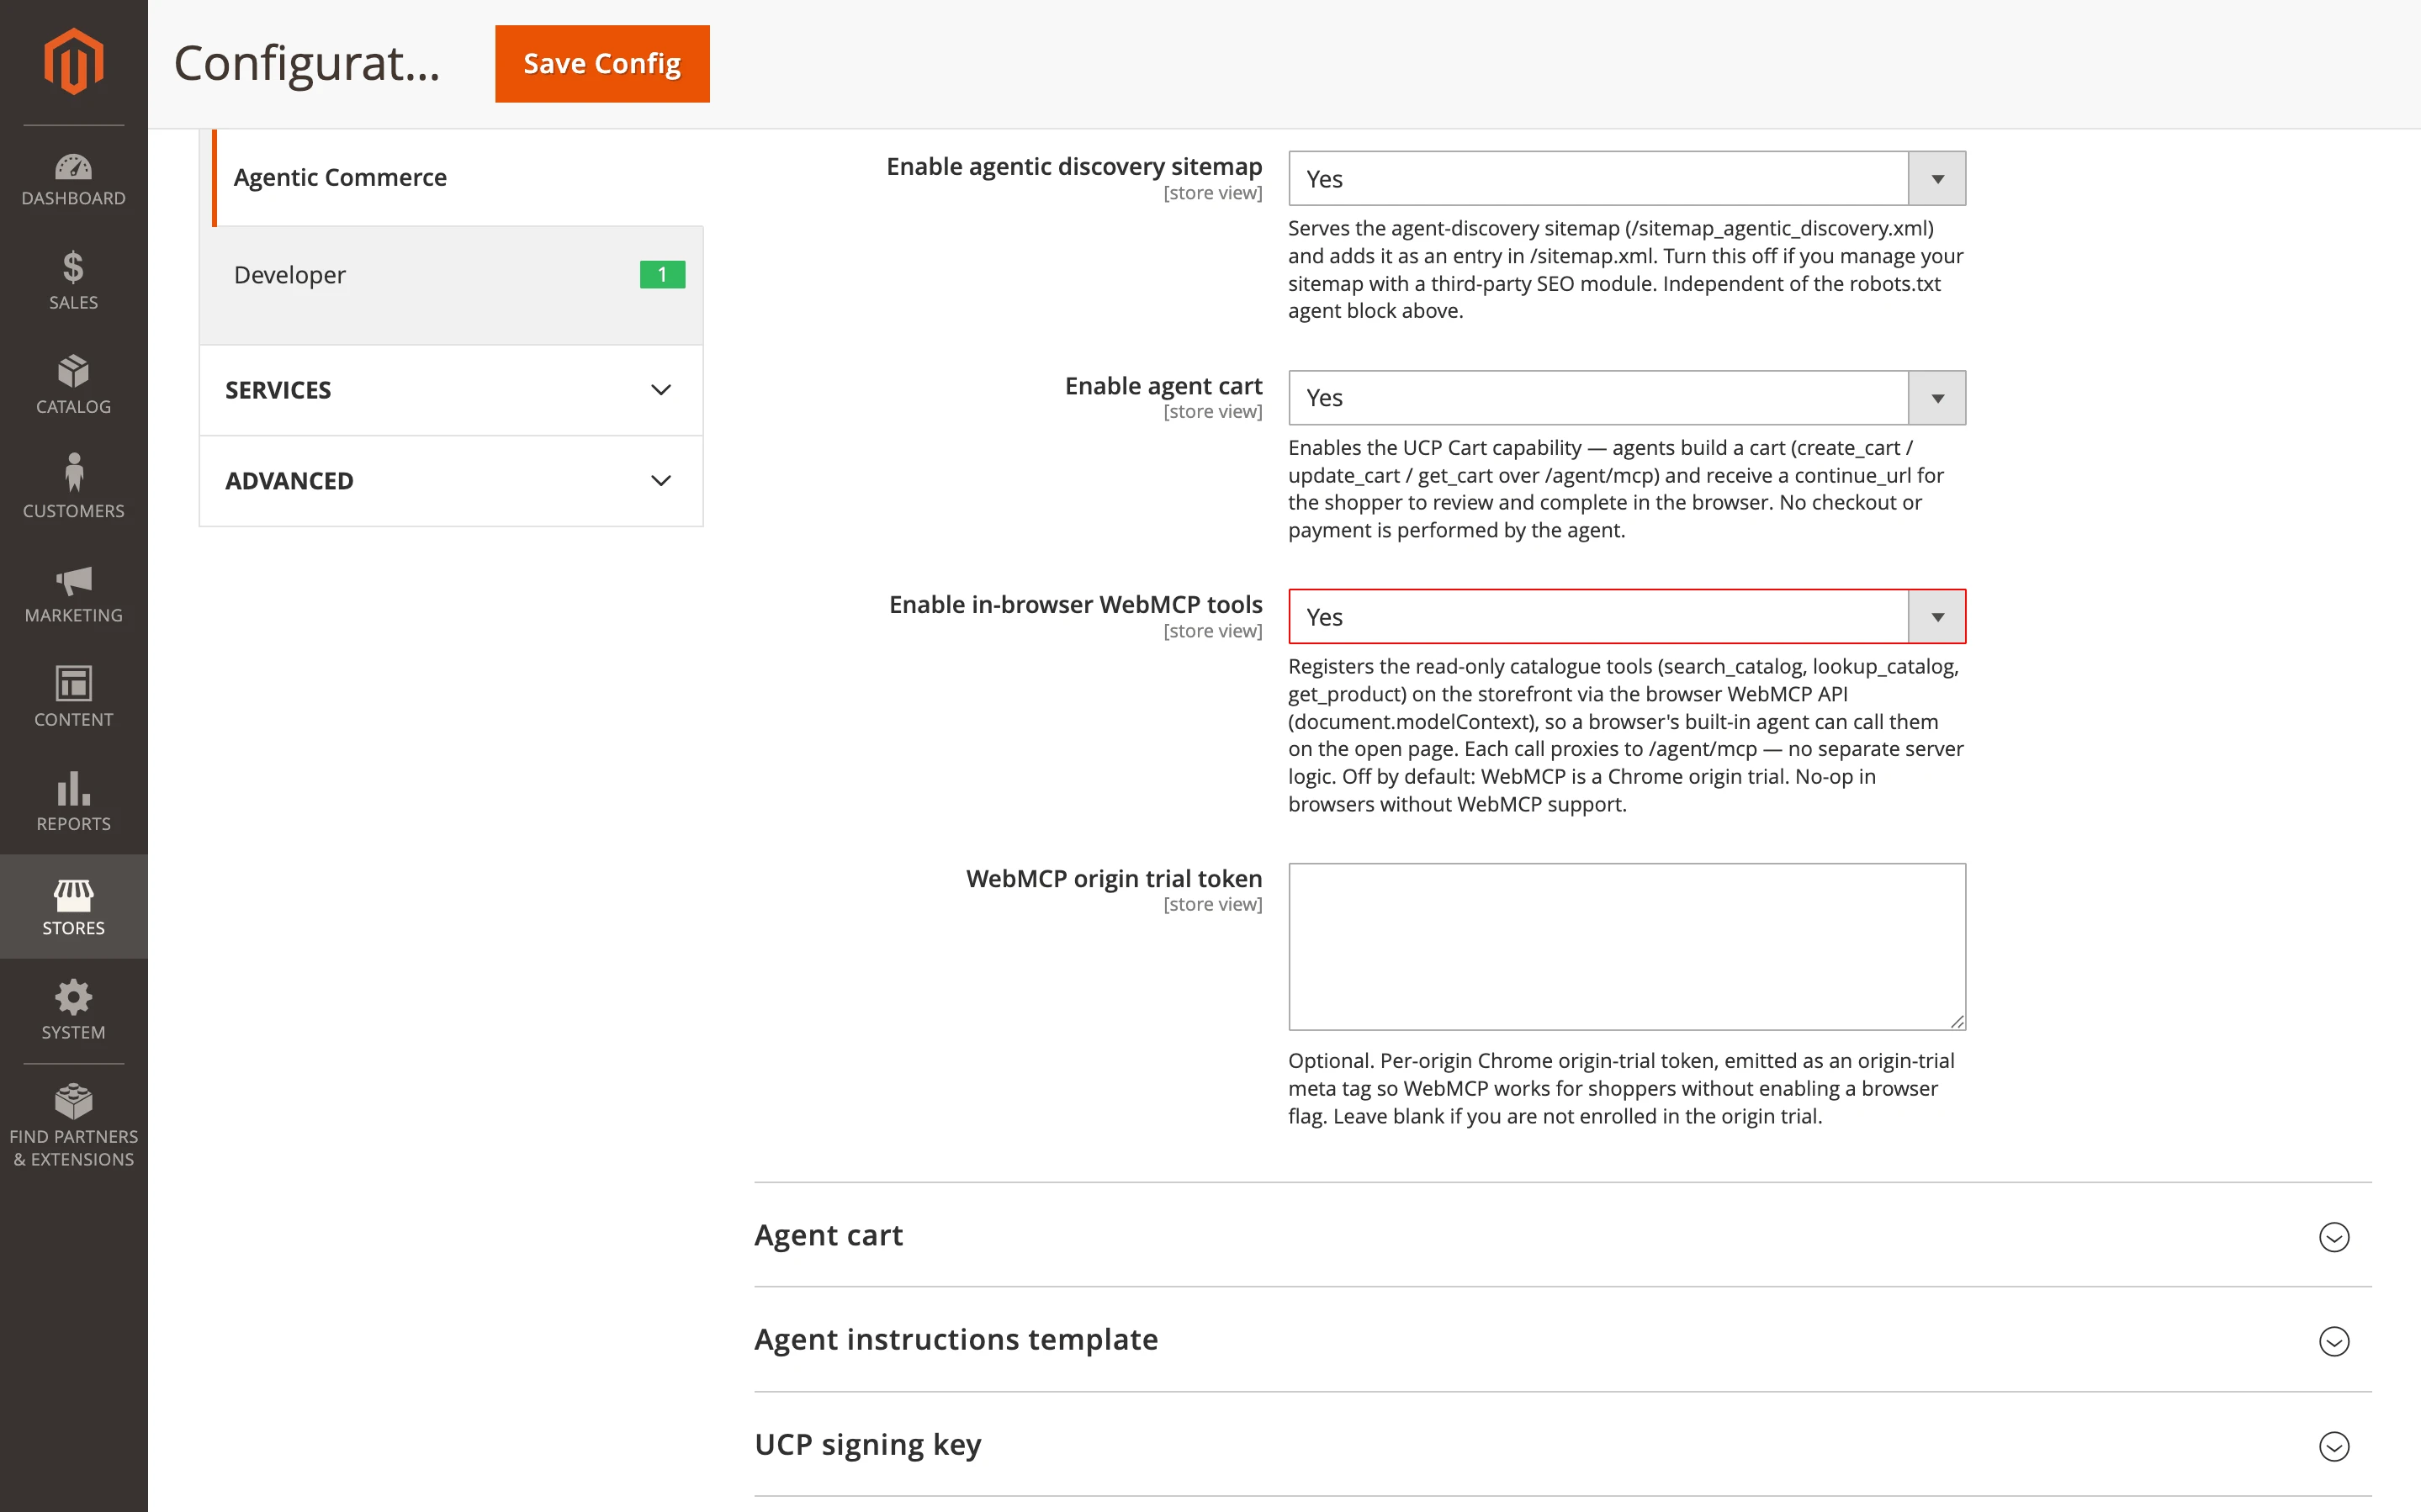This screenshot has width=2421, height=1512.
Task: Click the ADVANCED chevron arrow
Action: (x=661, y=481)
